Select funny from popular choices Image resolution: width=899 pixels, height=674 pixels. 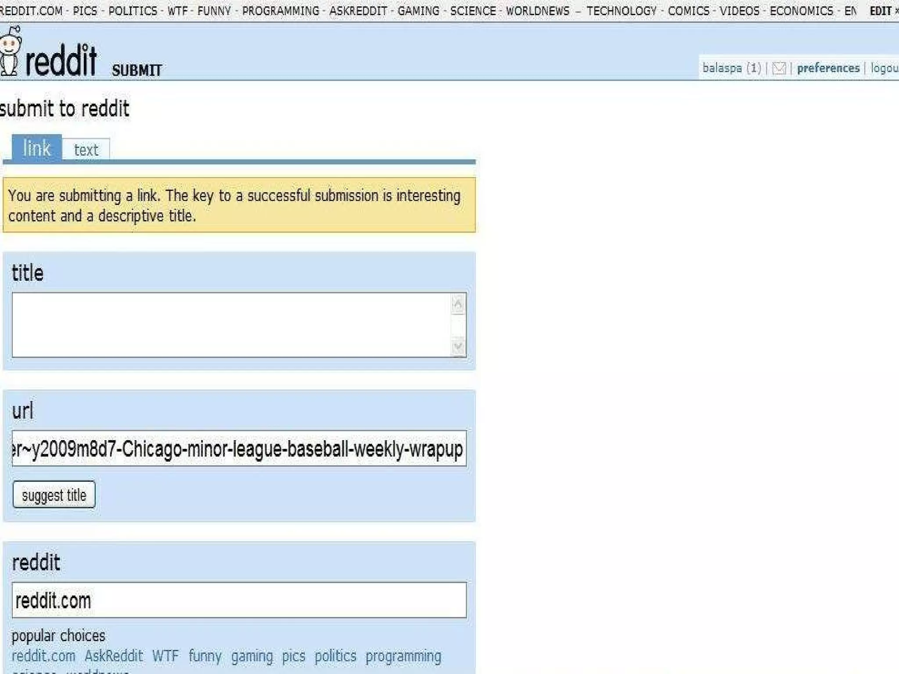pos(205,656)
